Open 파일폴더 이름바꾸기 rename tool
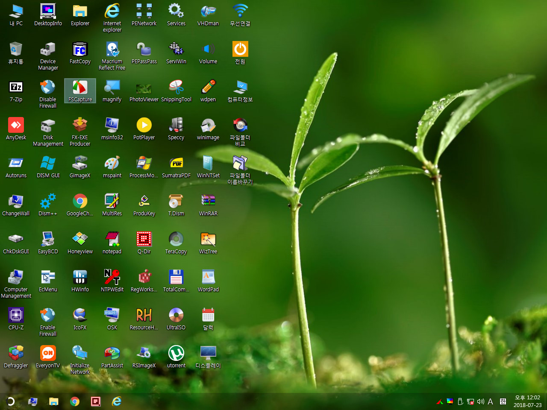This screenshot has width=547, height=410. [240, 170]
